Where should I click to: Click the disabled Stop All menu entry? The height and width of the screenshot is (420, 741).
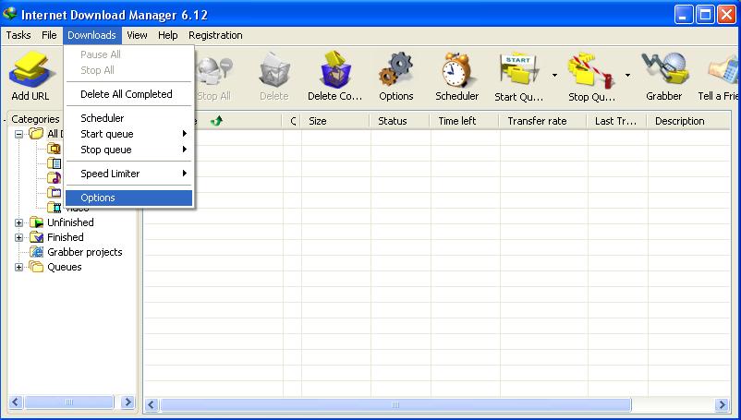(x=129, y=70)
